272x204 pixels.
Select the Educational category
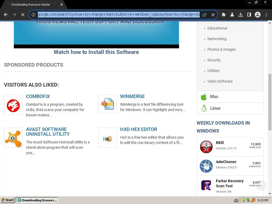coord(217,28)
